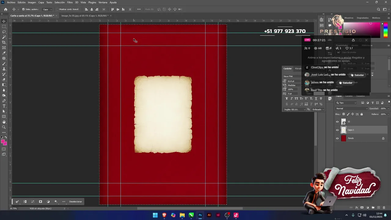Screen dimensions: 391x220
Task: Apply Underline style in Character panel
Action: pyautogui.click(x=316, y=98)
